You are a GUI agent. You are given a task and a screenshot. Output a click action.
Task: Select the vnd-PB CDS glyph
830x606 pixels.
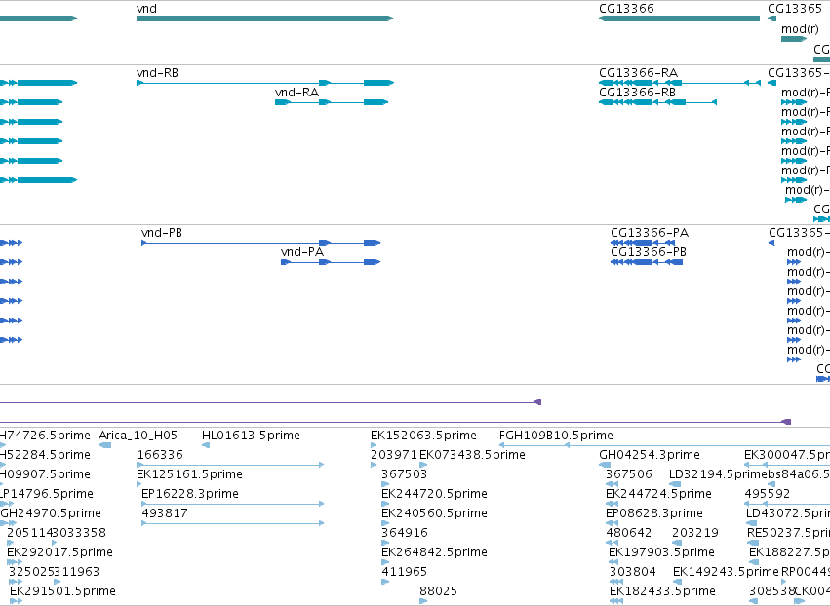(261, 243)
